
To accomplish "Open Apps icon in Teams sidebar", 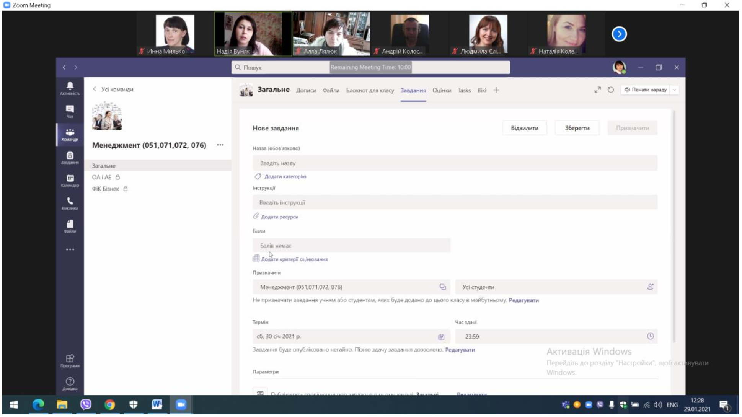I will point(70,360).
